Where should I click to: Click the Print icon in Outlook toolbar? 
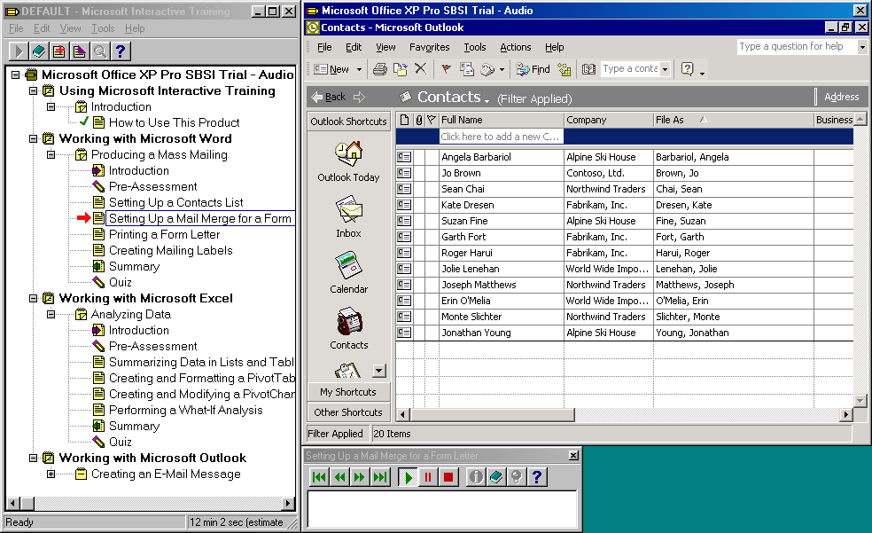click(x=380, y=69)
